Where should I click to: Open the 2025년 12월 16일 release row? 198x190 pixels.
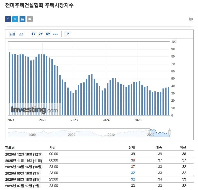click(24, 154)
